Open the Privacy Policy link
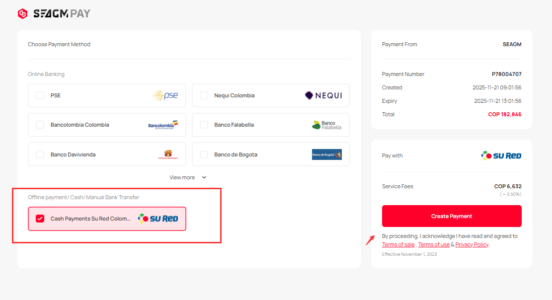 click(x=472, y=244)
